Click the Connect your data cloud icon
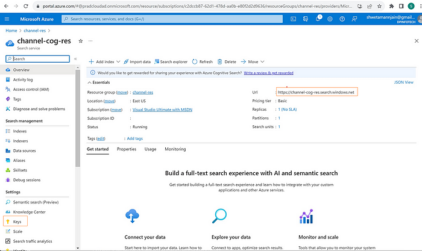 tap(132, 216)
